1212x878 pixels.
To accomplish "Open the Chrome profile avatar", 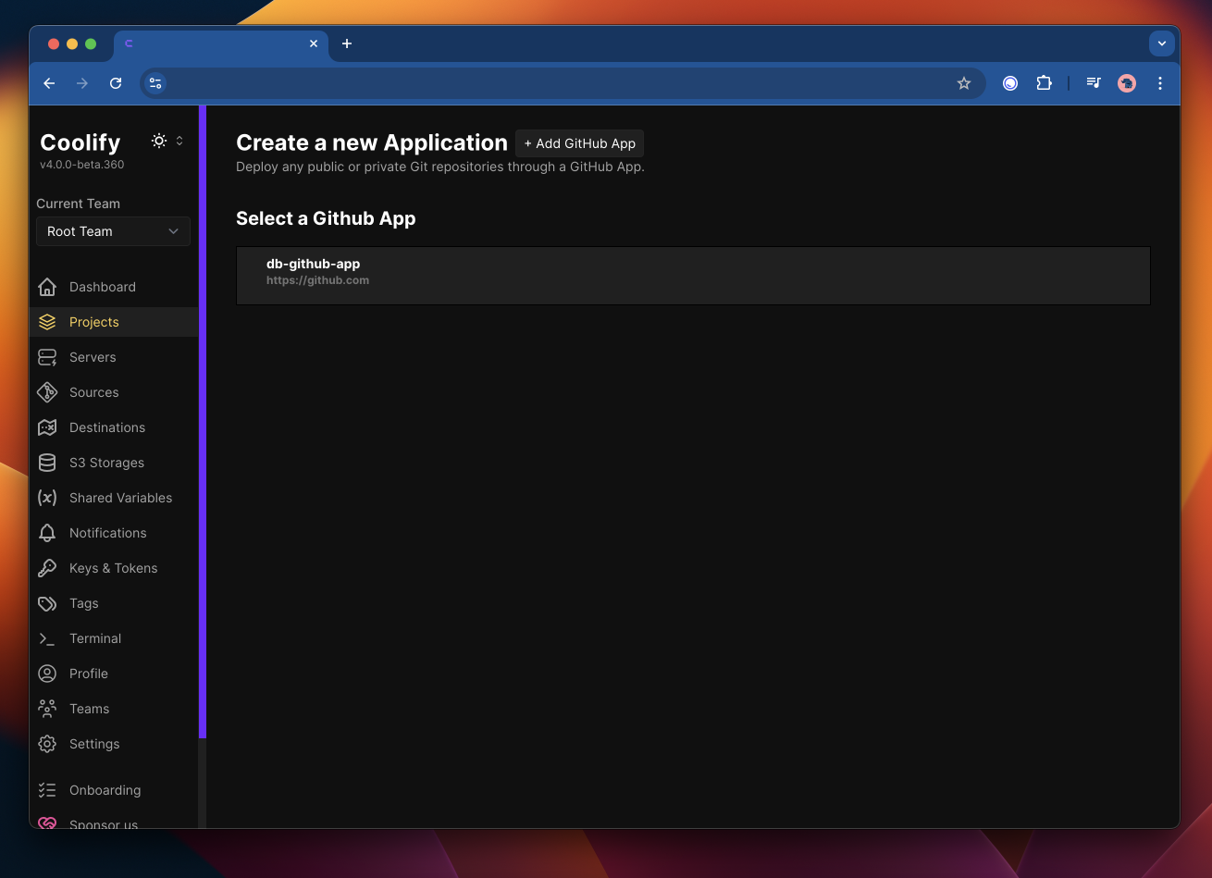I will [1127, 83].
